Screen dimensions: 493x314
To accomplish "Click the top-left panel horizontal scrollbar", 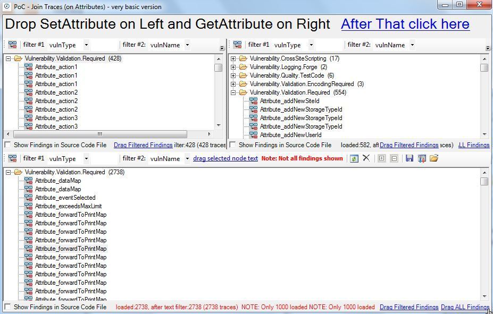I will point(101,134).
